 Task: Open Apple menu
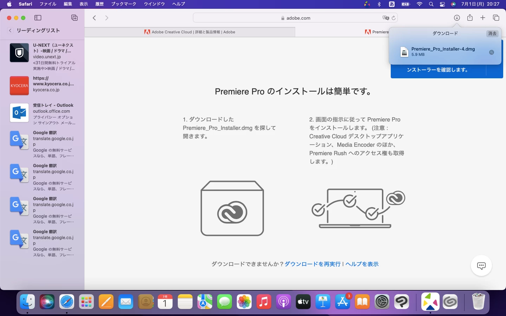9,4
